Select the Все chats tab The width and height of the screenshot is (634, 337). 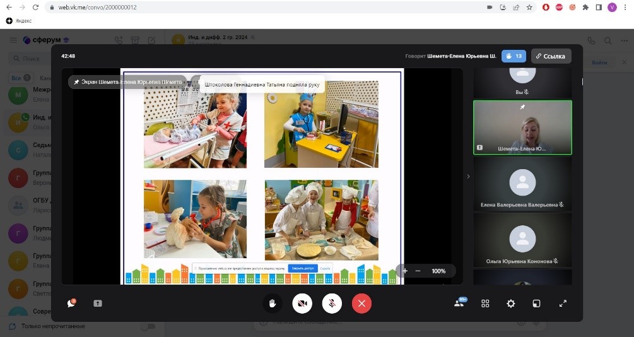point(21,78)
